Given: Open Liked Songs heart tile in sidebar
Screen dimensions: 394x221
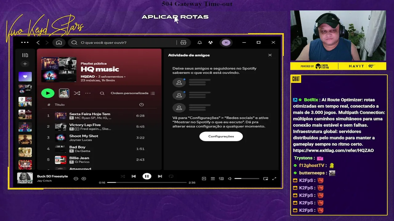Looking at the screenshot, I should point(25,76).
